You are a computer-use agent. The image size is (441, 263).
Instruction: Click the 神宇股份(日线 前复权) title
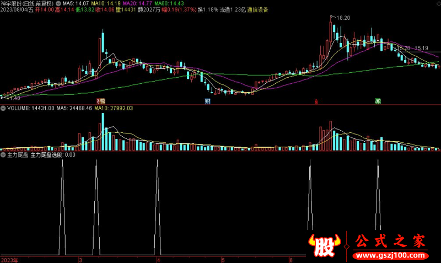click(x=27, y=3)
